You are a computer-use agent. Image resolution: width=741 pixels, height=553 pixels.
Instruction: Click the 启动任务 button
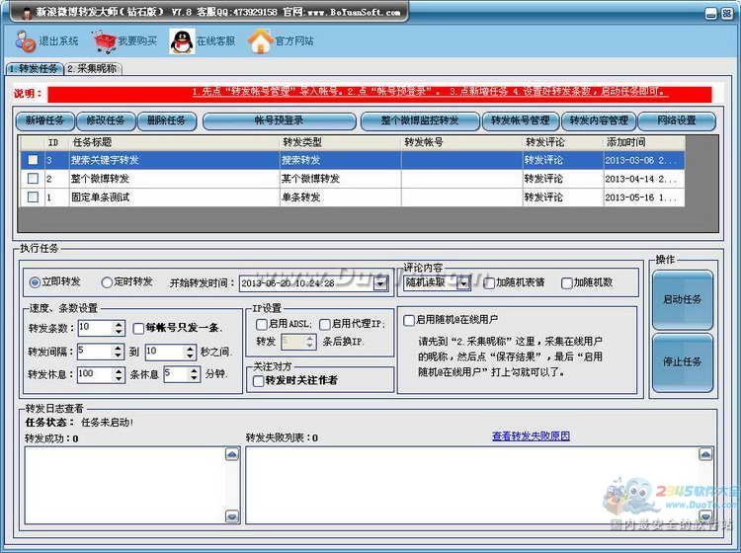point(683,299)
